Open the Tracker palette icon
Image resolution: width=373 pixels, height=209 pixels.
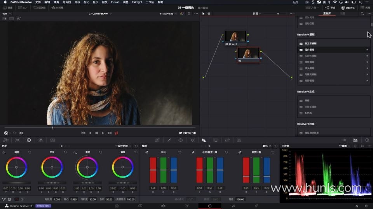(x=192, y=140)
